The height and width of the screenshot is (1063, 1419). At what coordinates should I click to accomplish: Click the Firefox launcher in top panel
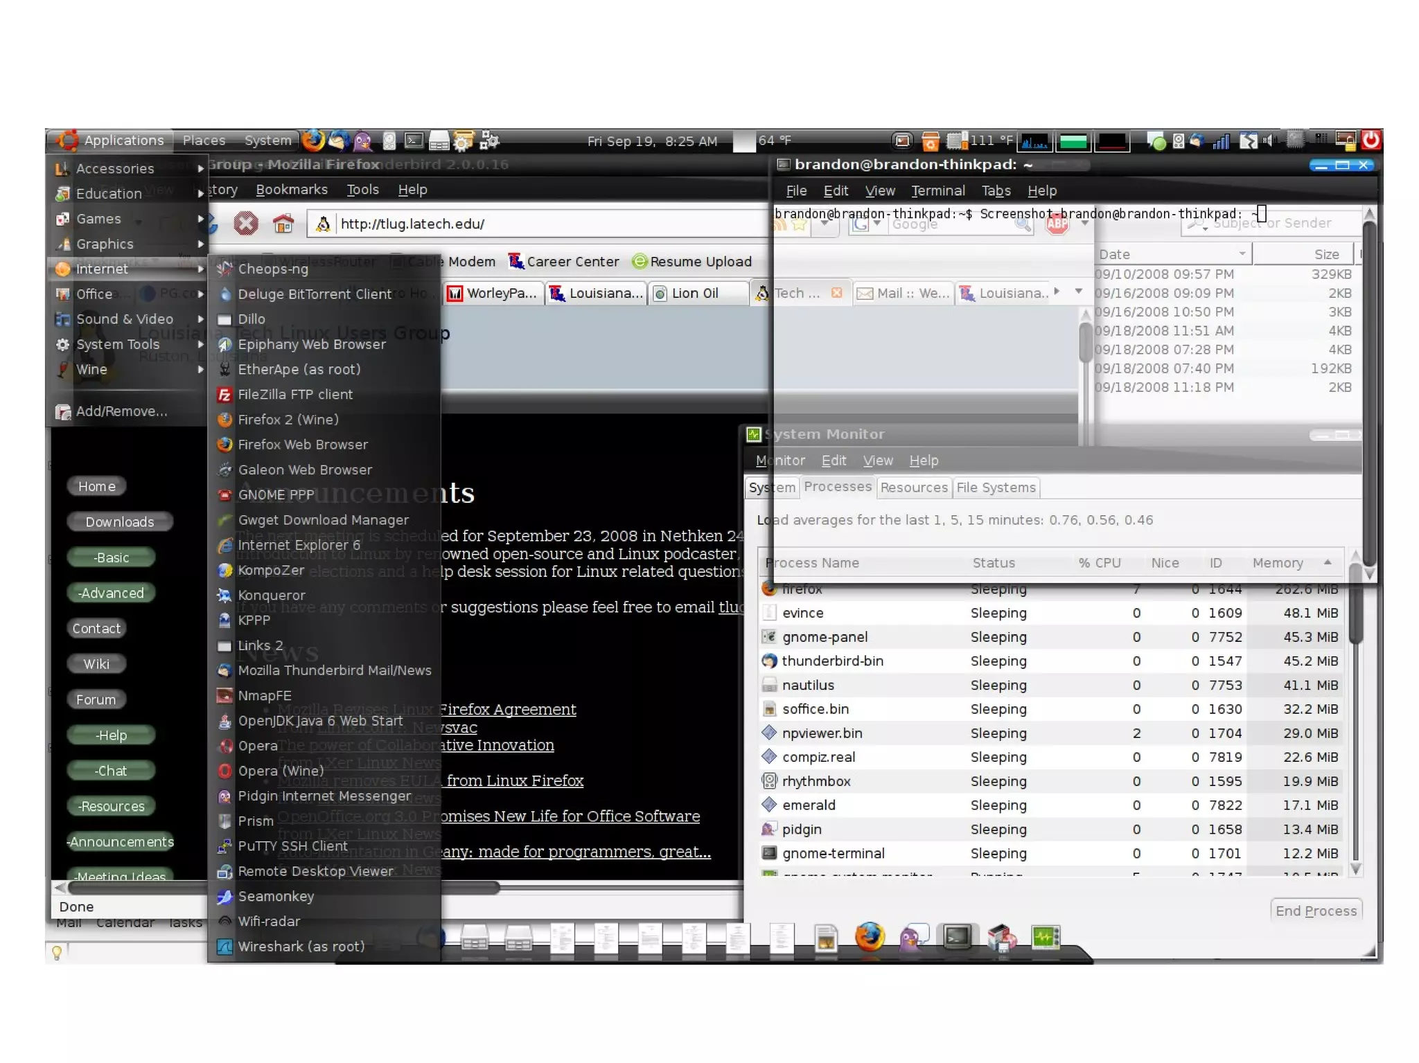(314, 141)
